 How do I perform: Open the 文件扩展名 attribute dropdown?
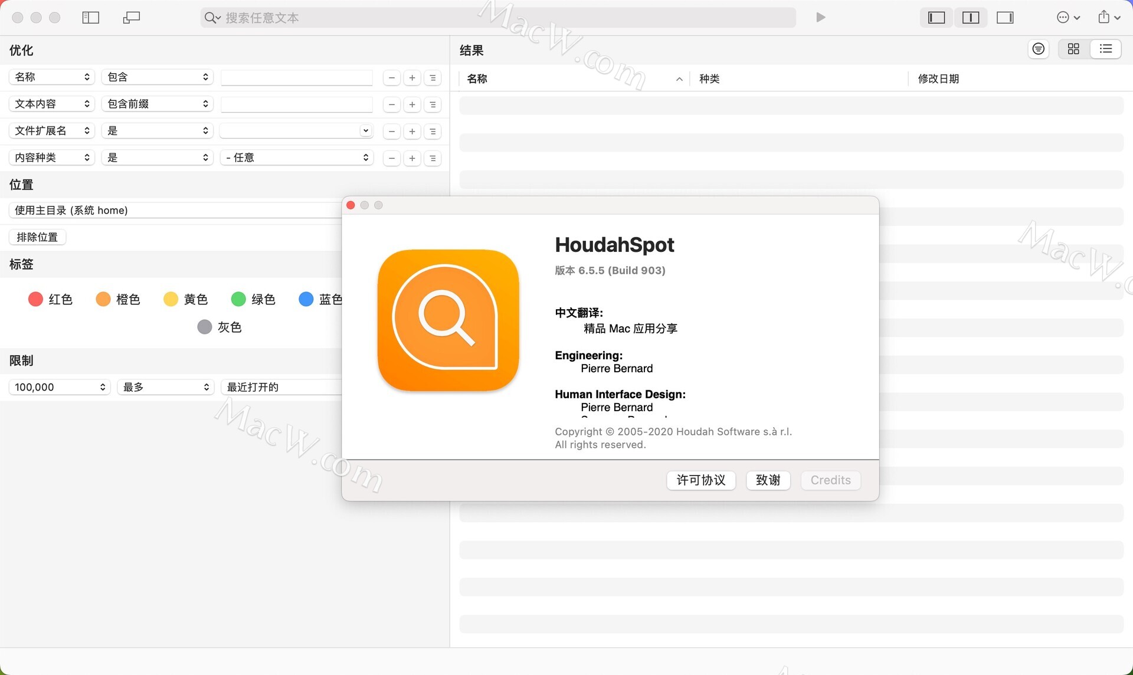click(52, 131)
